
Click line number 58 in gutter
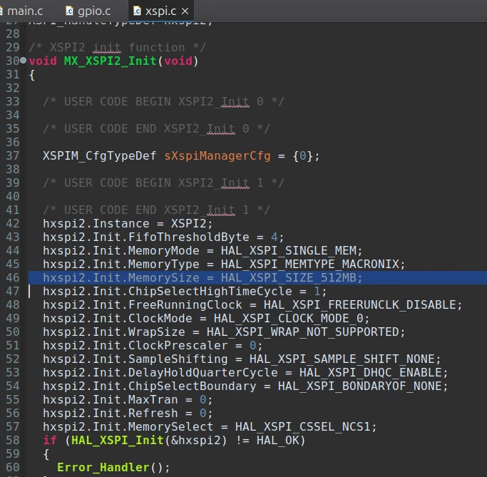[12, 441]
